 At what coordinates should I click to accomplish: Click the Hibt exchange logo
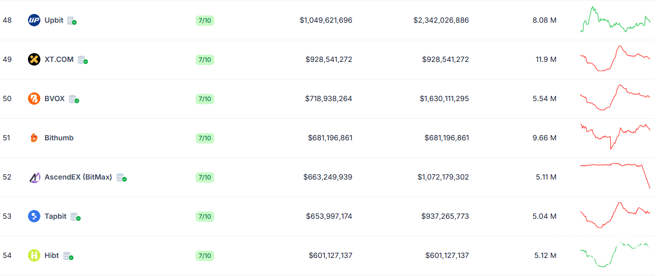(x=34, y=255)
